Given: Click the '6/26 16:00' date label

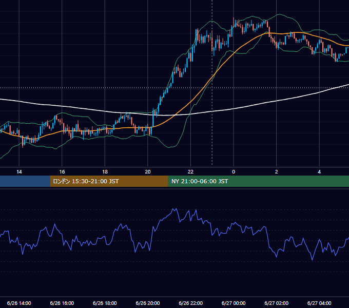Looking at the screenshot, I should coord(62,303).
